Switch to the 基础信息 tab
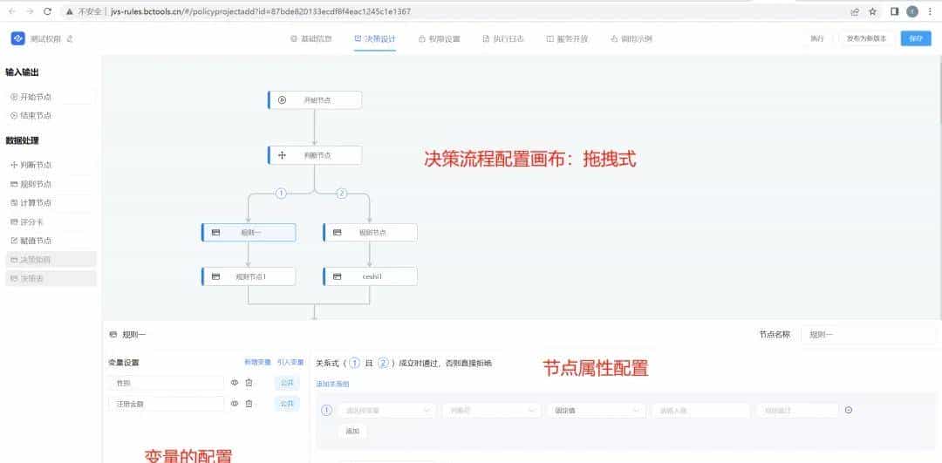 311,38
